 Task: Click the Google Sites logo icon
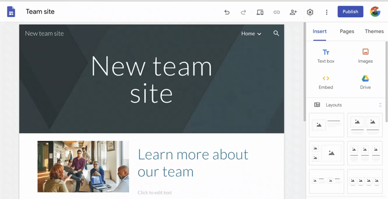coord(11,12)
